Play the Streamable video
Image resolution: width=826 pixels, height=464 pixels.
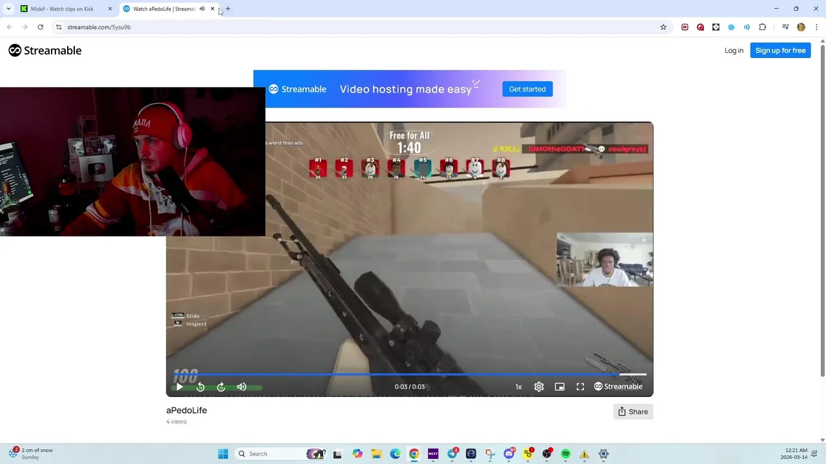coord(179,387)
